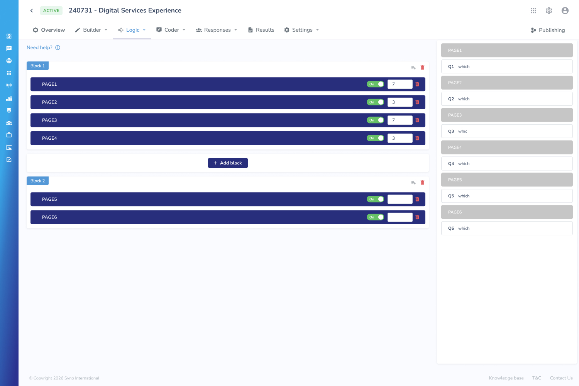Click the globe icon in sidebar
The width and height of the screenshot is (579, 386).
9,61
